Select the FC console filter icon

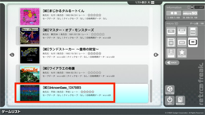point(171,31)
